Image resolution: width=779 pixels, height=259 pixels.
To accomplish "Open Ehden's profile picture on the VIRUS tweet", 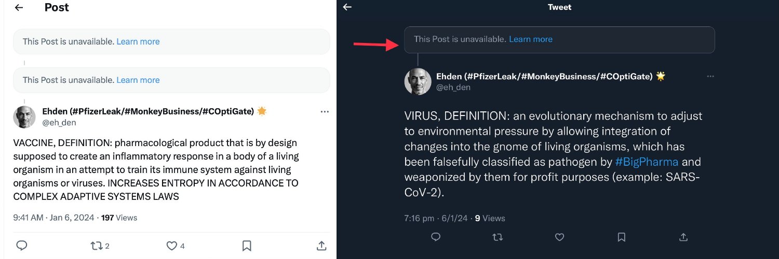I will (x=418, y=82).
